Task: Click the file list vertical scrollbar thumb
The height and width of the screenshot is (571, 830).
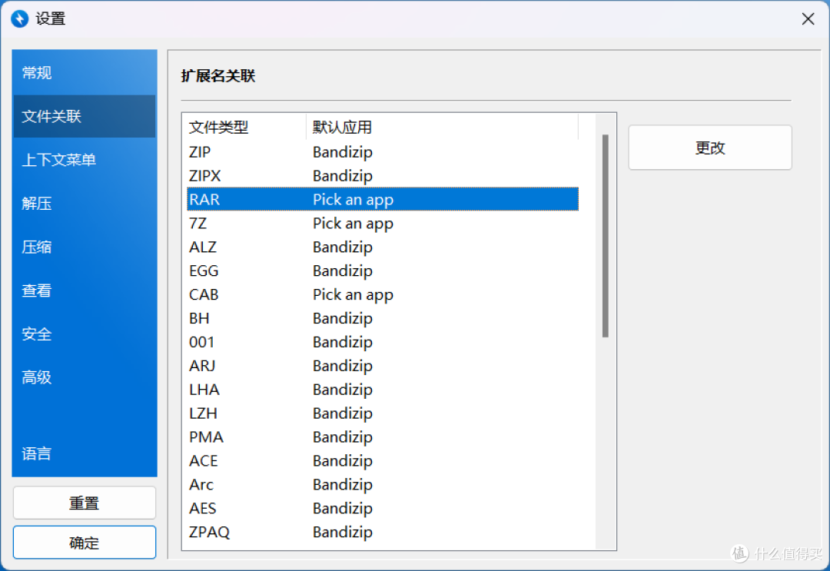Action: [605, 236]
